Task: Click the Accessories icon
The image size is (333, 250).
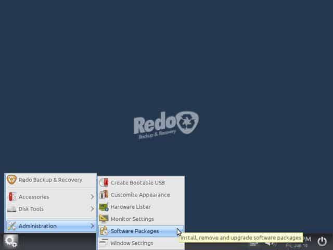Action: (12, 197)
